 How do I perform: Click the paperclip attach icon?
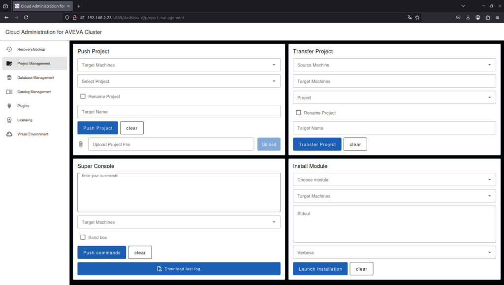(x=81, y=144)
